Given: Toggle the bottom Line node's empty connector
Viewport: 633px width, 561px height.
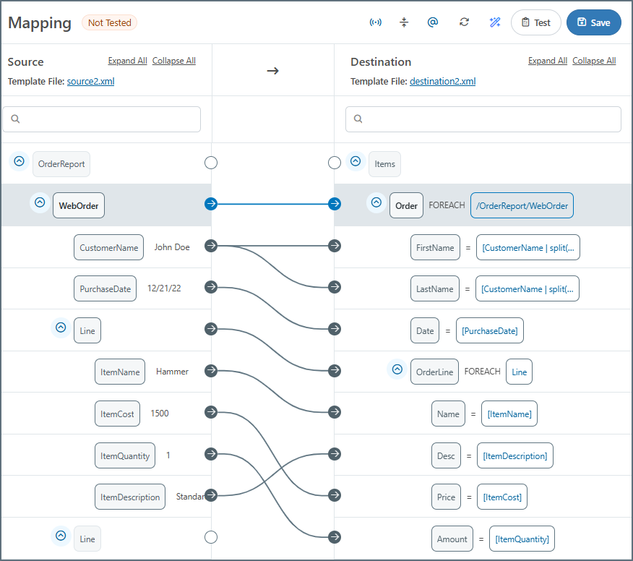Looking at the screenshot, I should [211, 537].
